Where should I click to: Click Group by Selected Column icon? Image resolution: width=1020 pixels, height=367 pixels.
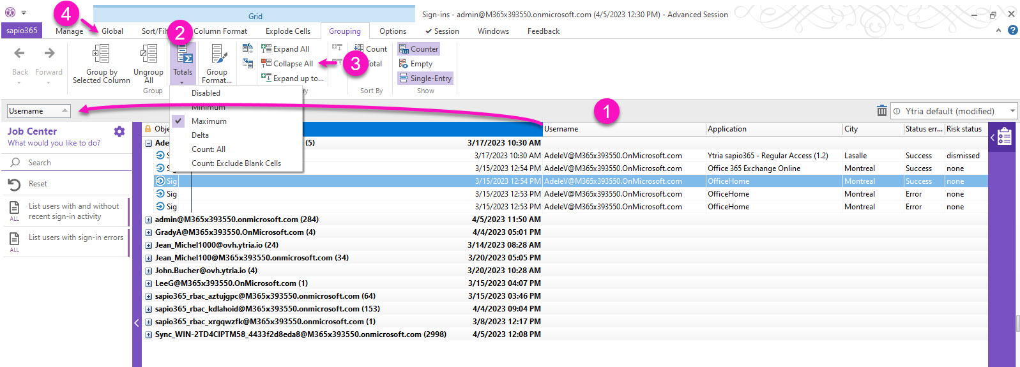point(101,54)
